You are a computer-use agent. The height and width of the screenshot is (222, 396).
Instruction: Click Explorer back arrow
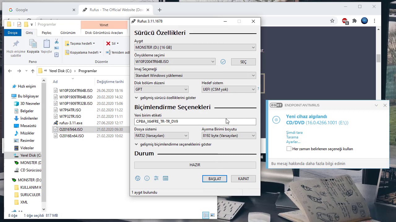pyautogui.click(x=10, y=71)
